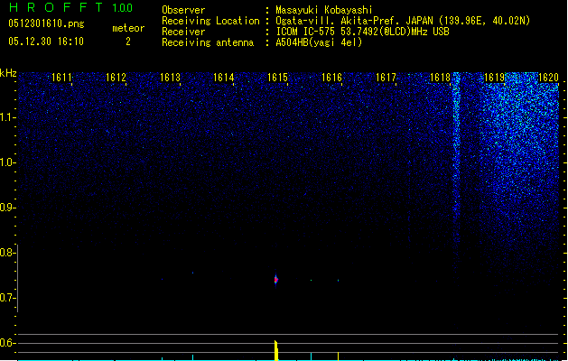This screenshot has height=361, width=568.
Task: Click the Observer label
Action: [183, 10]
